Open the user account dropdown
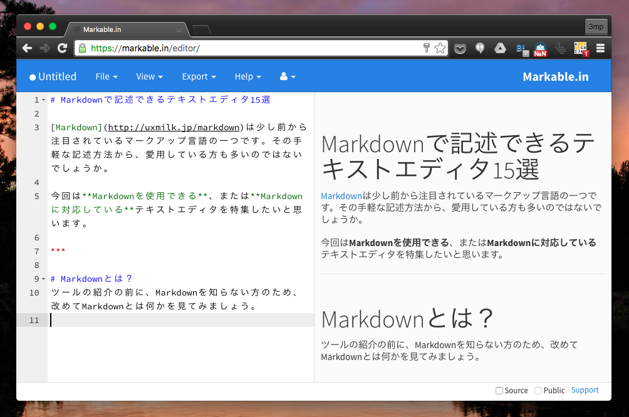Viewport: 629px width, 417px height. click(x=288, y=76)
